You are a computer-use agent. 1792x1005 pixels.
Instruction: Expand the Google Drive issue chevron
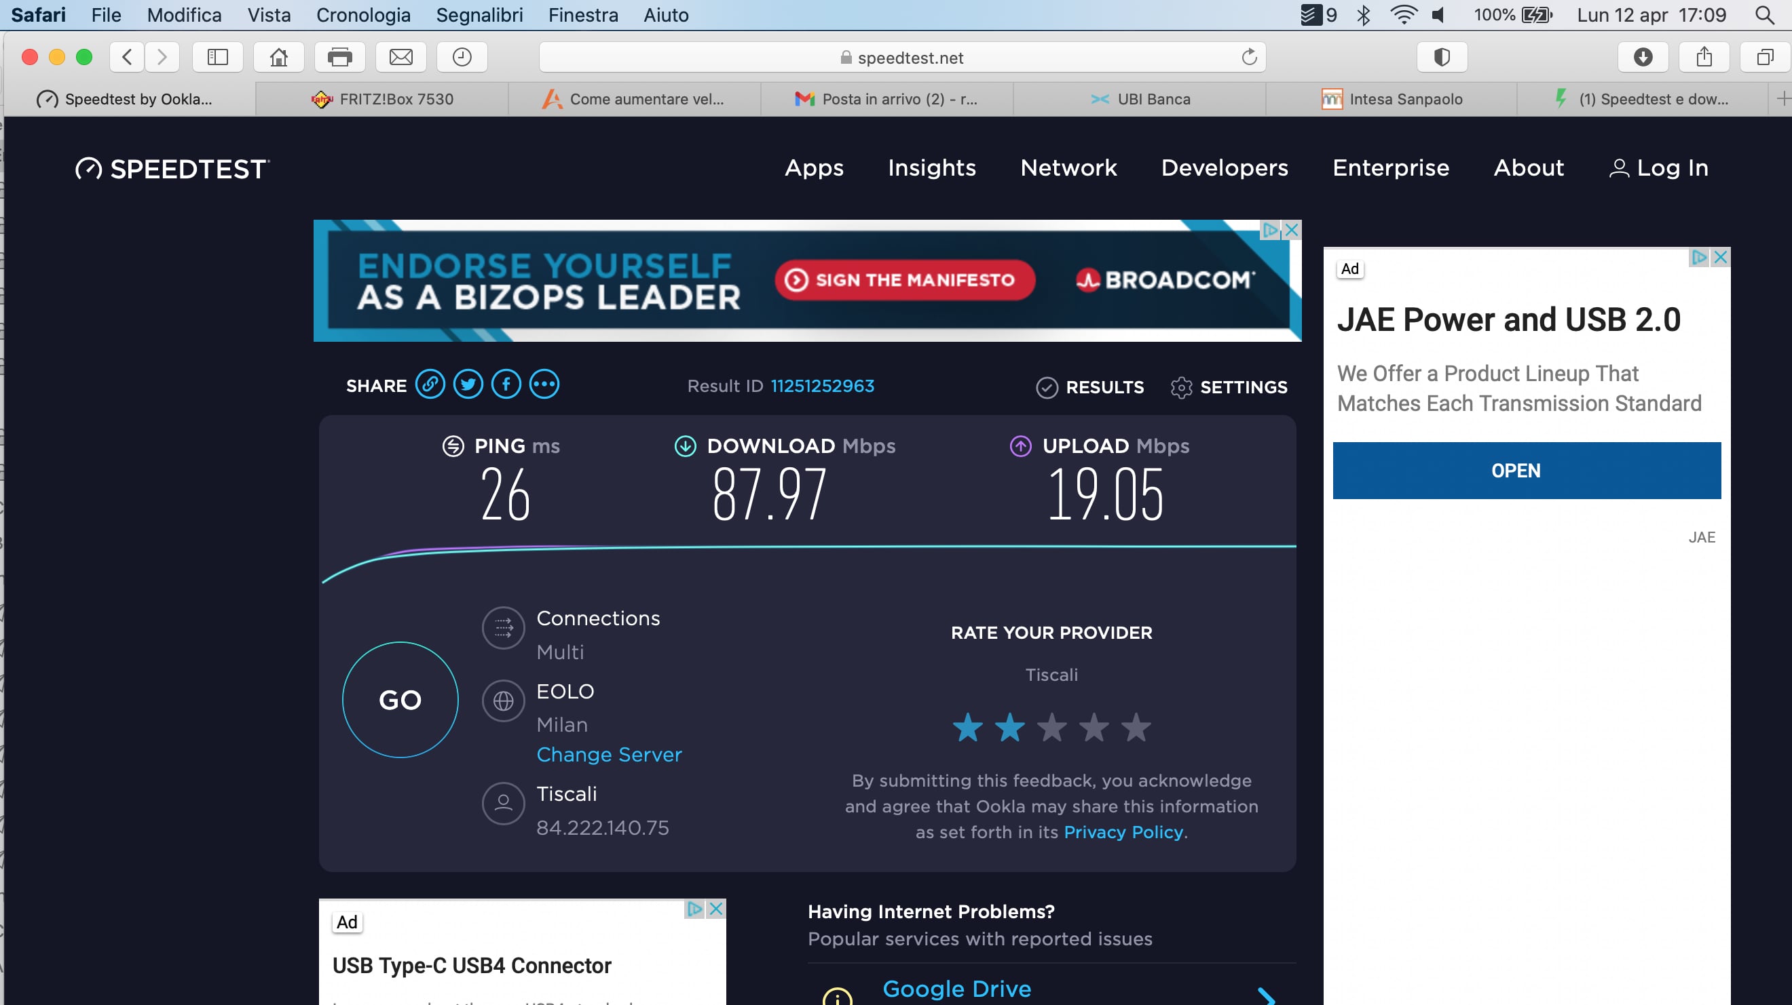pyautogui.click(x=1266, y=997)
